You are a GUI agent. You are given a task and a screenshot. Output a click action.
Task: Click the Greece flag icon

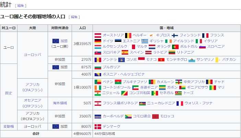[145, 41]
